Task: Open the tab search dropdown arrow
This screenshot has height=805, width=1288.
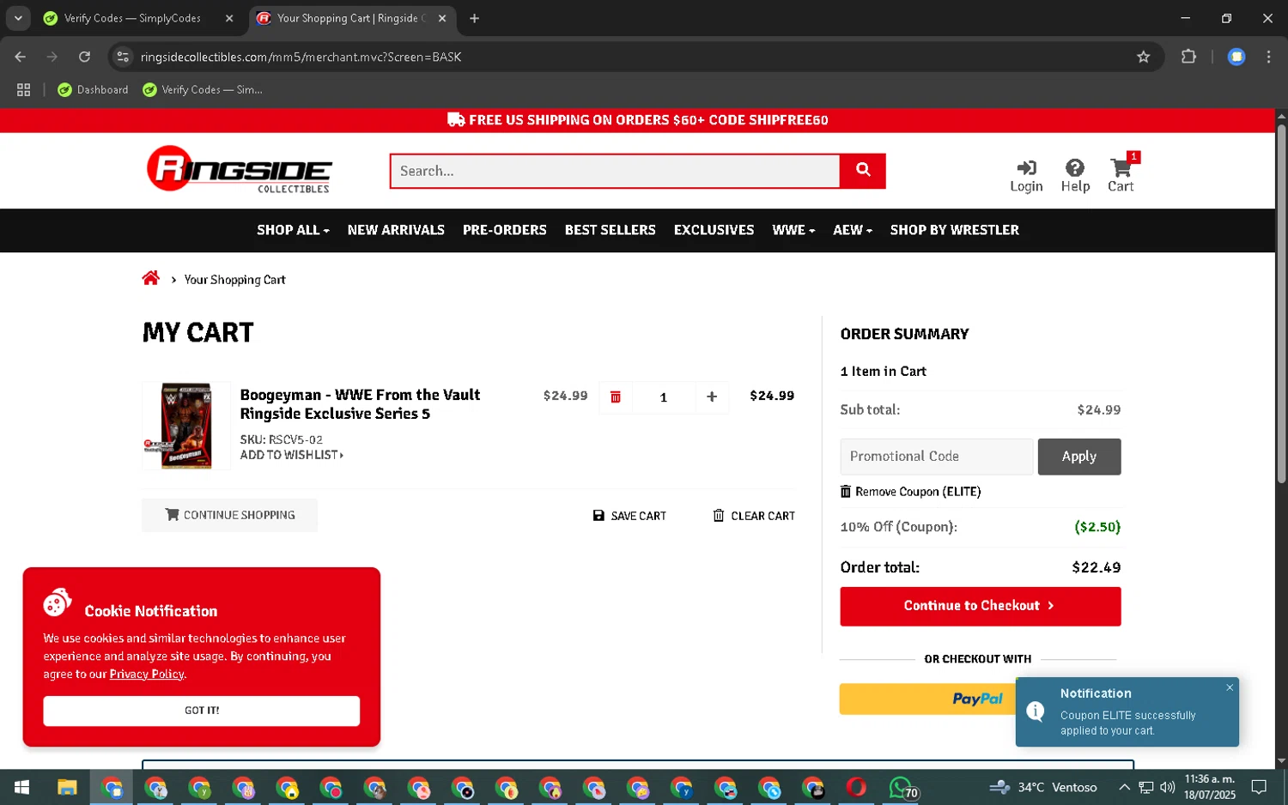Action: pyautogui.click(x=18, y=18)
